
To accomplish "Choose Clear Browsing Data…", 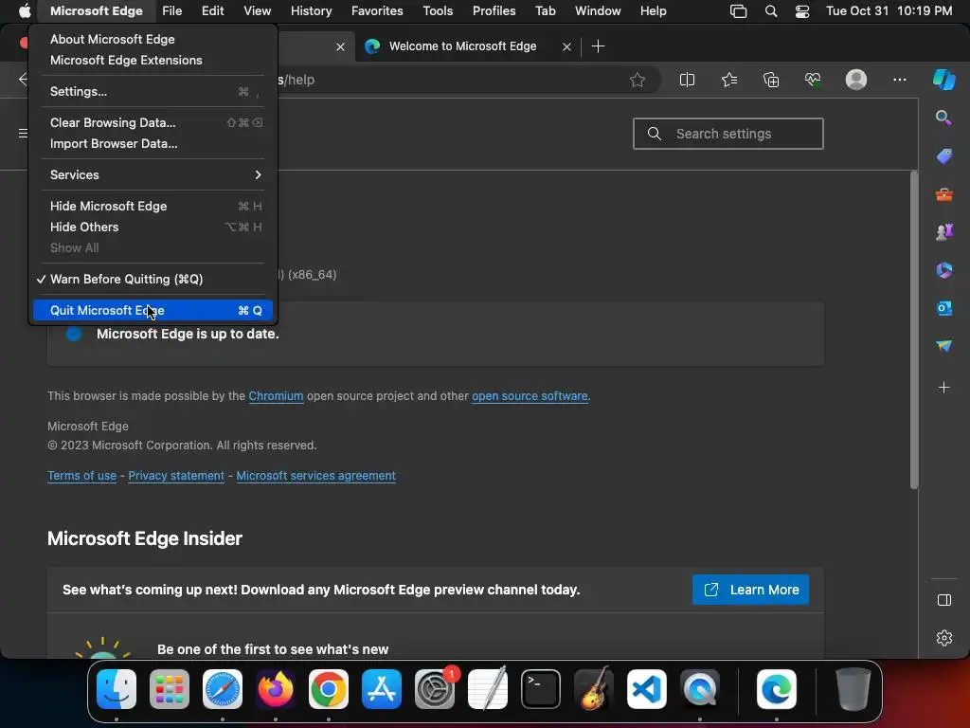I will coord(153,122).
